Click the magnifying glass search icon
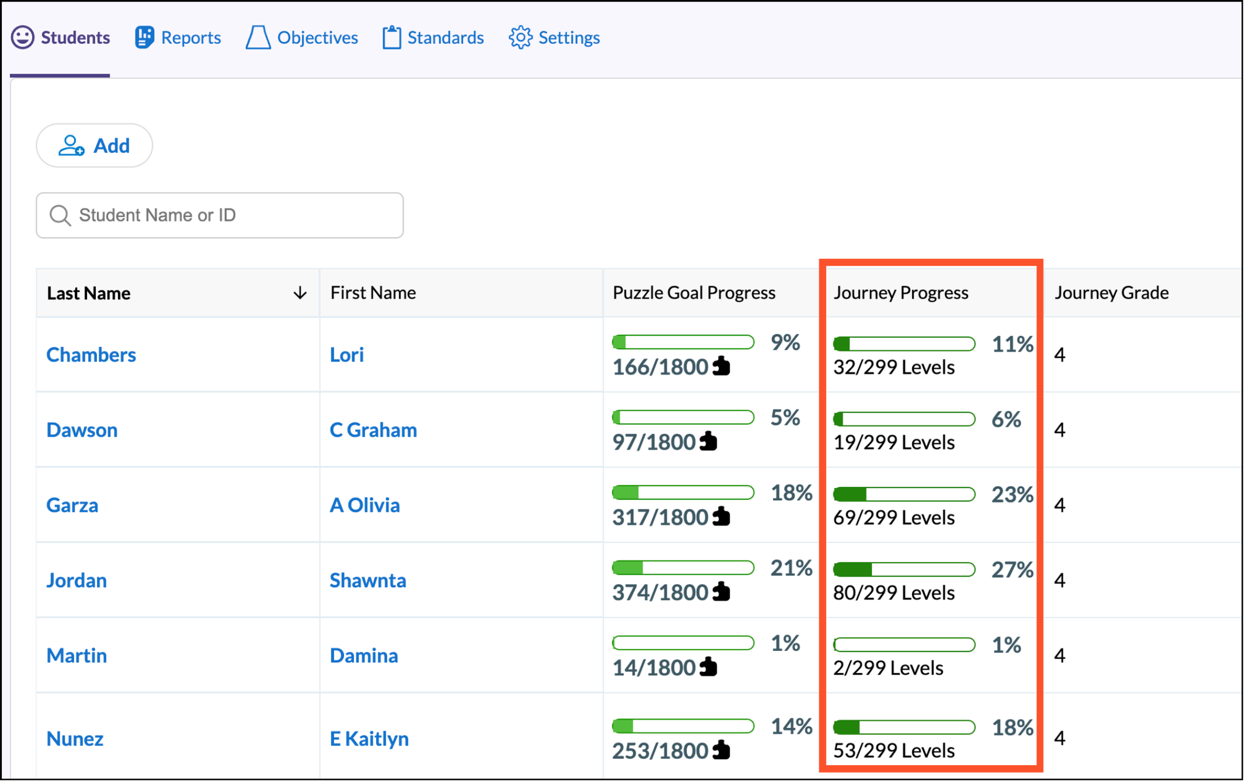 (x=60, y=215)
